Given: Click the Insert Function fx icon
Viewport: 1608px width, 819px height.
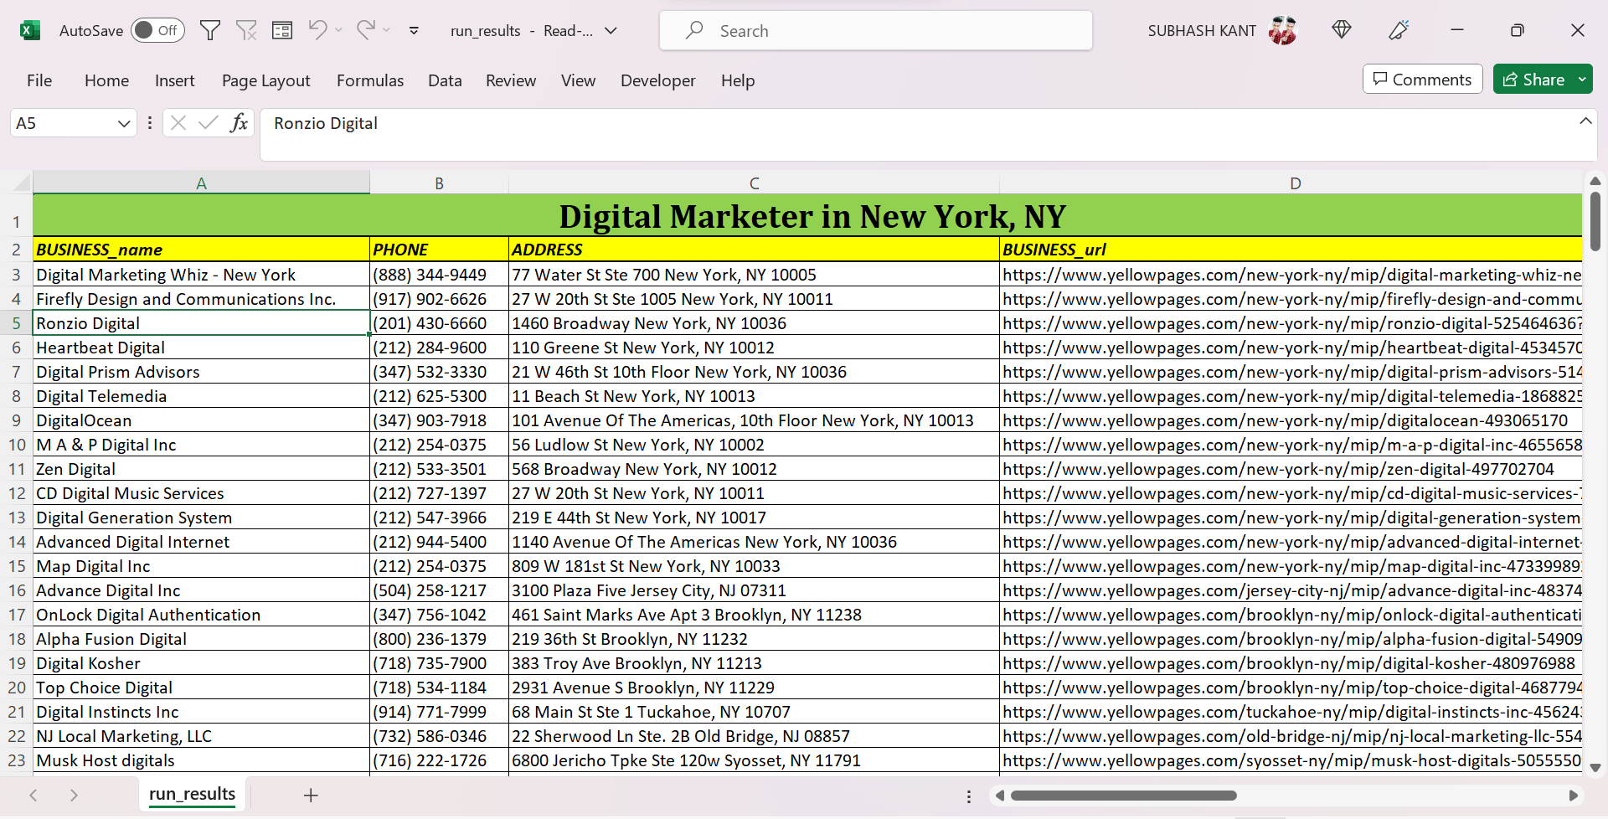Looking at the screenshot, I should click(x=239, y=123).
